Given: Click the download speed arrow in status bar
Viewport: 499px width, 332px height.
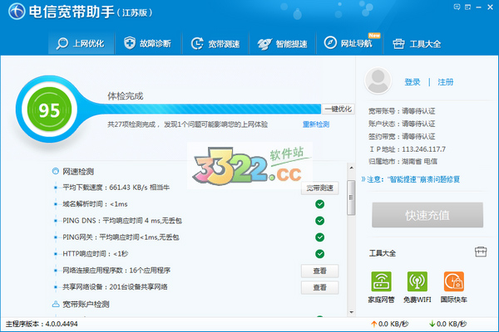Looking at the screenshot, I should coord(432,324).
